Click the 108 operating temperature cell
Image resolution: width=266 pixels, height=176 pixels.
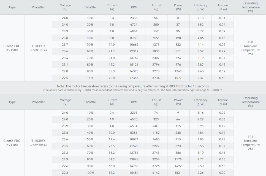click(250, 48)
